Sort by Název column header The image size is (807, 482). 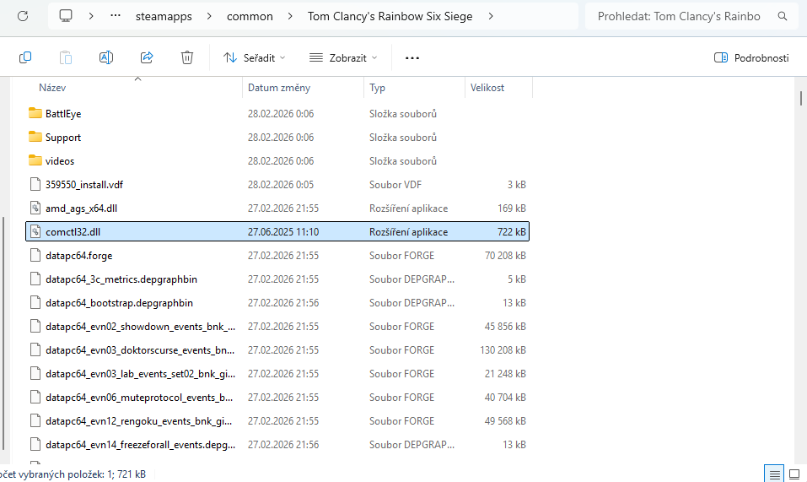tap(52, 88)
